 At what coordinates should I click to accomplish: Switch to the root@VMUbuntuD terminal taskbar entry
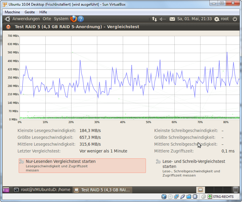tap(42, 190)
